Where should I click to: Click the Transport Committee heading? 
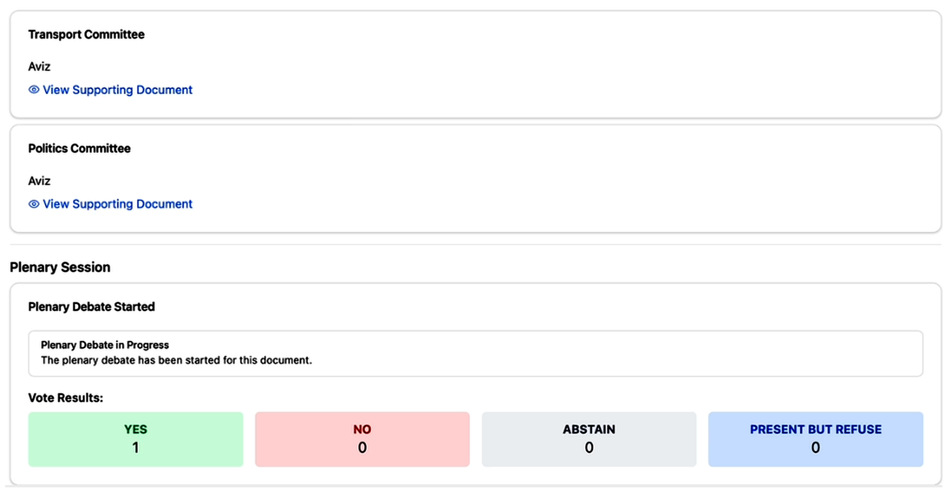(x=86, y=34)
